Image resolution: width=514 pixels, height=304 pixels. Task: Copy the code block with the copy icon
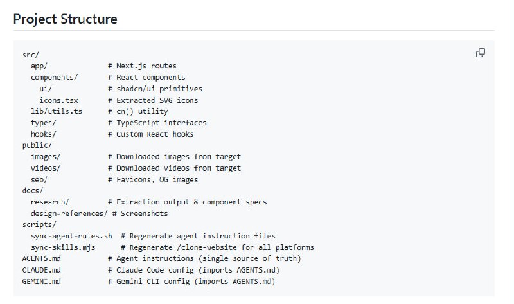point(480,53)
